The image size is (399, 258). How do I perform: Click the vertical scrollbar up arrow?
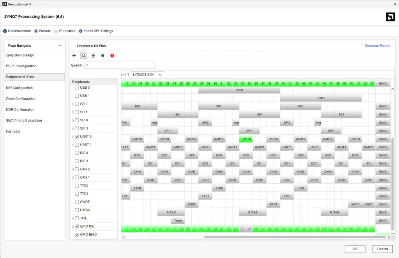(393, 89)
